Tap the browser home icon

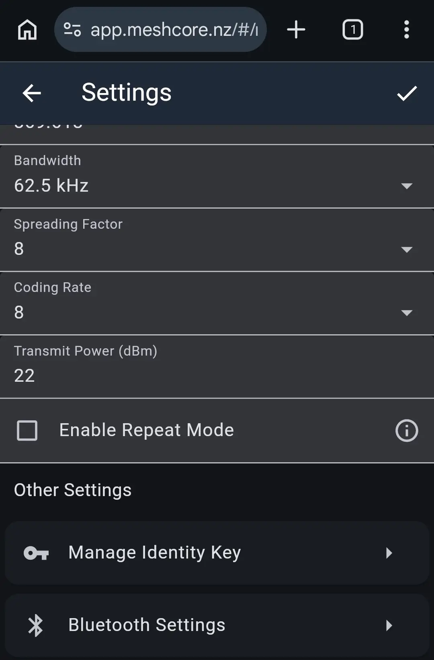27,30
